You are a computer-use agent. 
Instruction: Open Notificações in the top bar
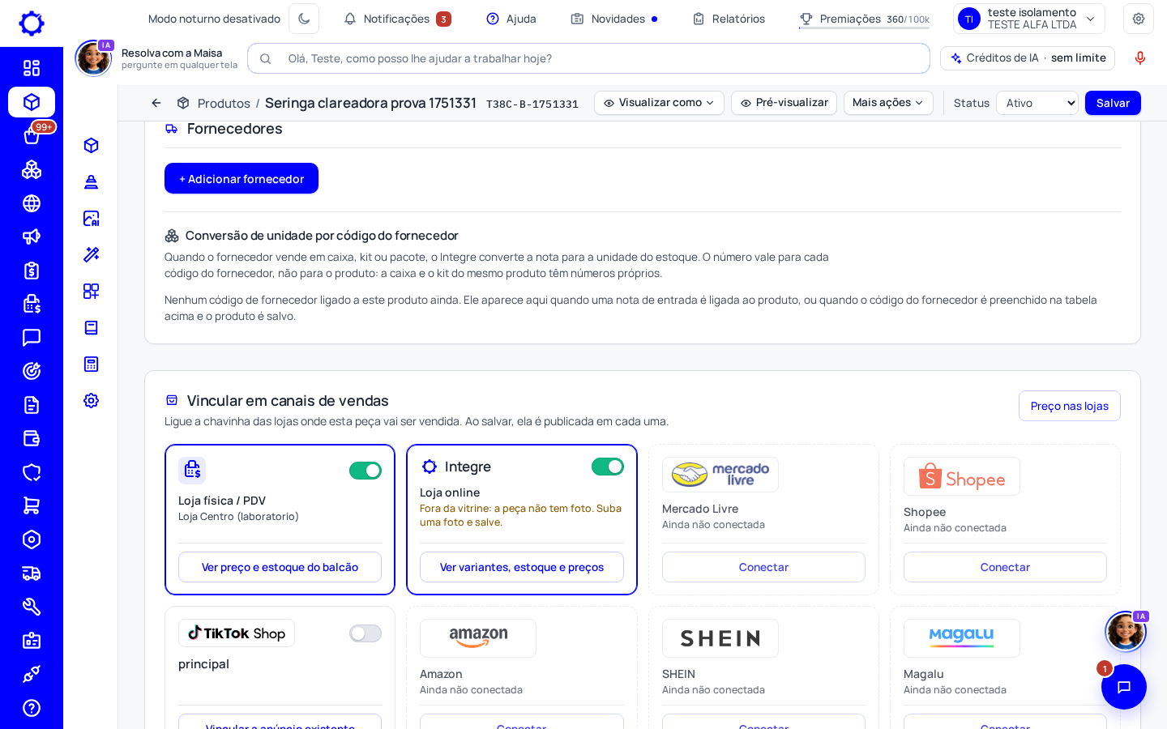397,19
